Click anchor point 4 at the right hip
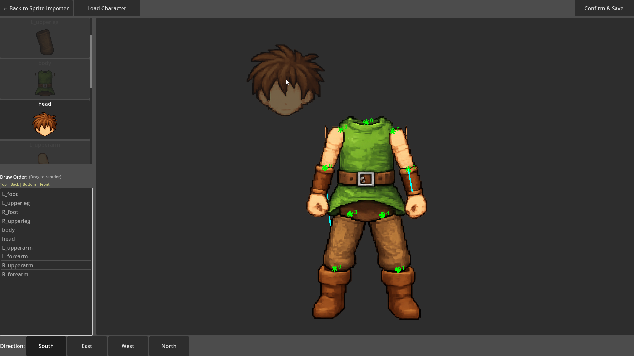This screenshot has height=356, width=634. 382,215
